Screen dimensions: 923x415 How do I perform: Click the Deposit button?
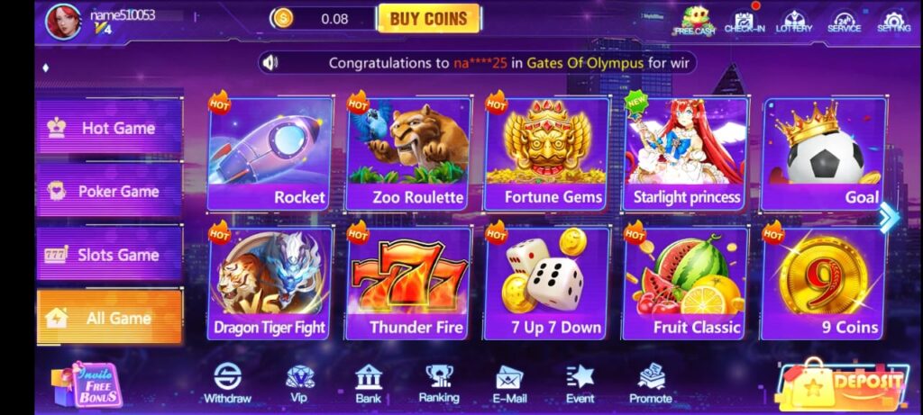pos(843,384)
